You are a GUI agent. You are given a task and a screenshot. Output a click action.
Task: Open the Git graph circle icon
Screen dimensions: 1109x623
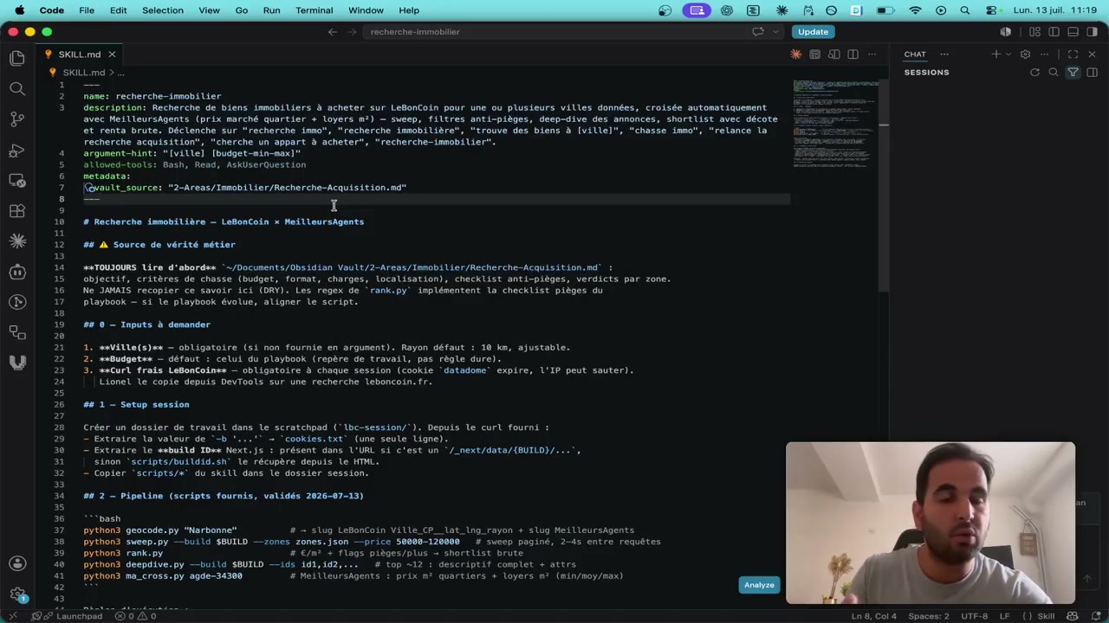pos(17,302)
